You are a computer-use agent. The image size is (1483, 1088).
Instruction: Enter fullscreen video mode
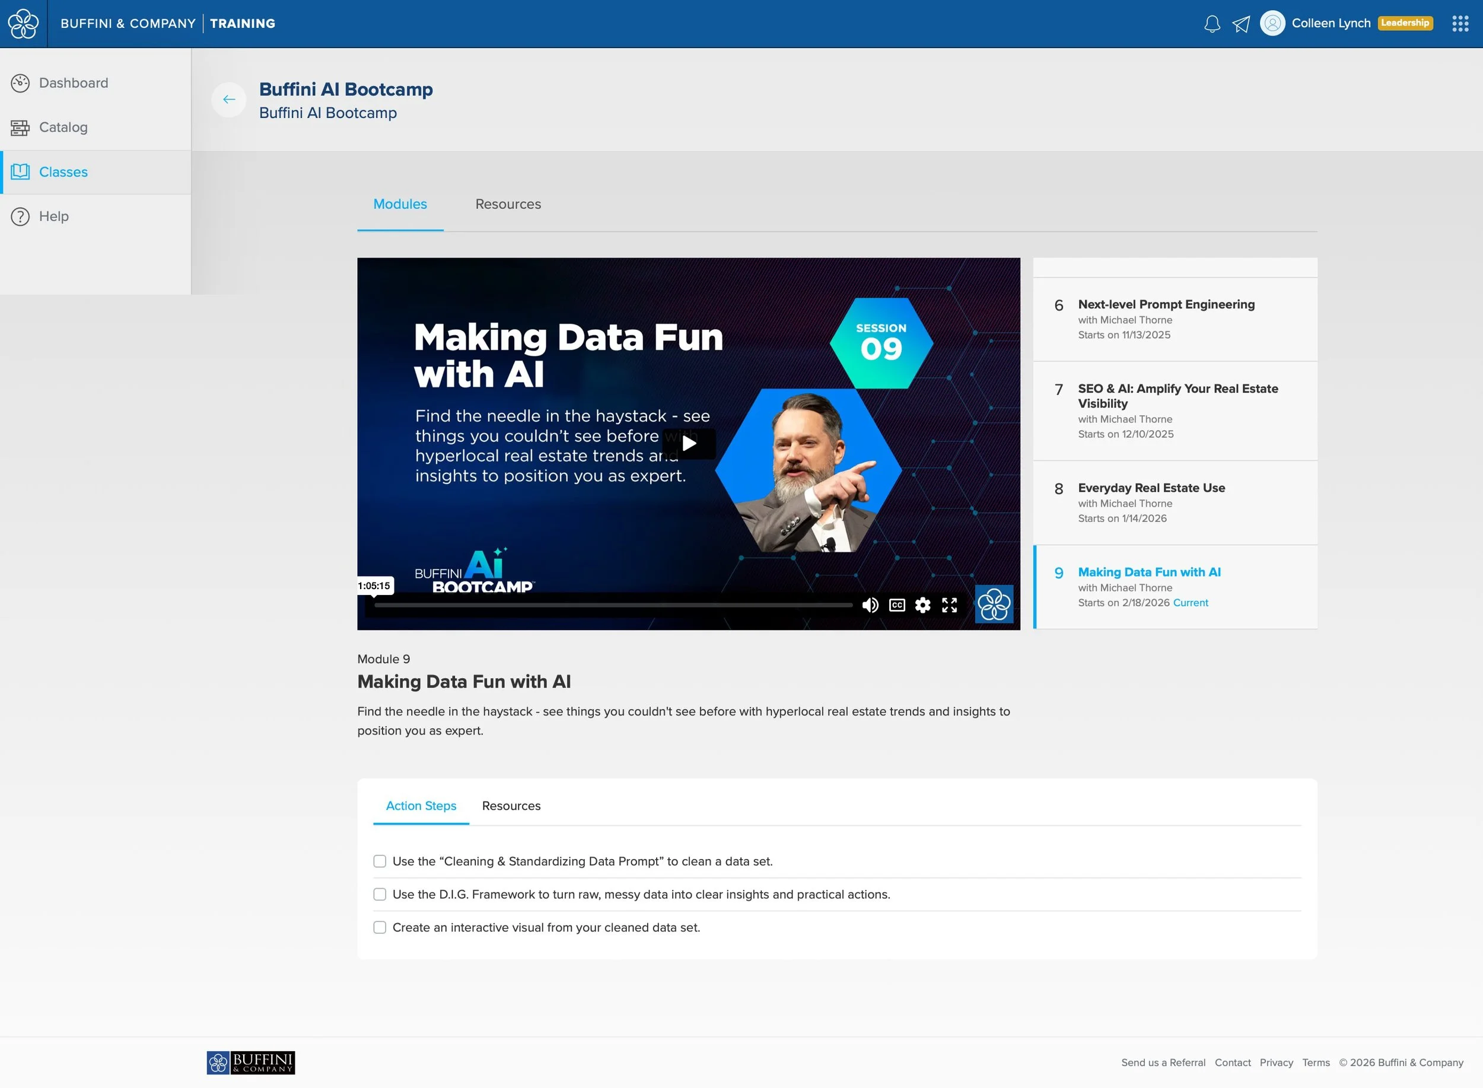[x=949, y=605]
